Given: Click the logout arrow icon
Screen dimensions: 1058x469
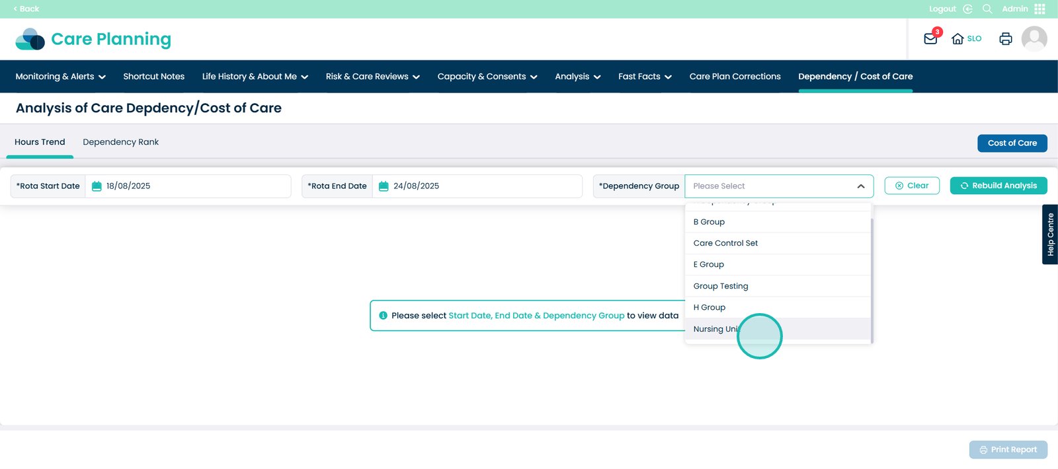Looking at the screenshot, I should pos(967,9).
